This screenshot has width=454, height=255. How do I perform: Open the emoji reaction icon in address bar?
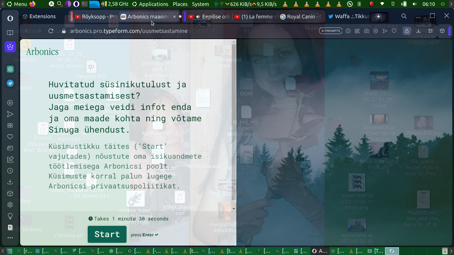(x=348, y=31)
